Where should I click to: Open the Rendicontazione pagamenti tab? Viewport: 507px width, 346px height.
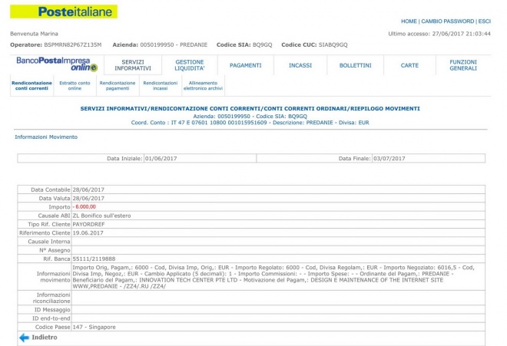[118, 86]
